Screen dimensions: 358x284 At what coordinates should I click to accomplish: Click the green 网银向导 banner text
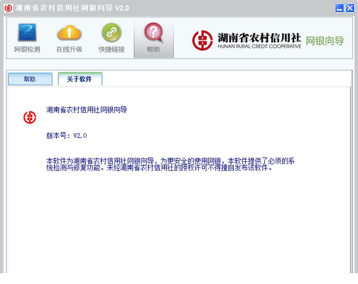(325, 41)
